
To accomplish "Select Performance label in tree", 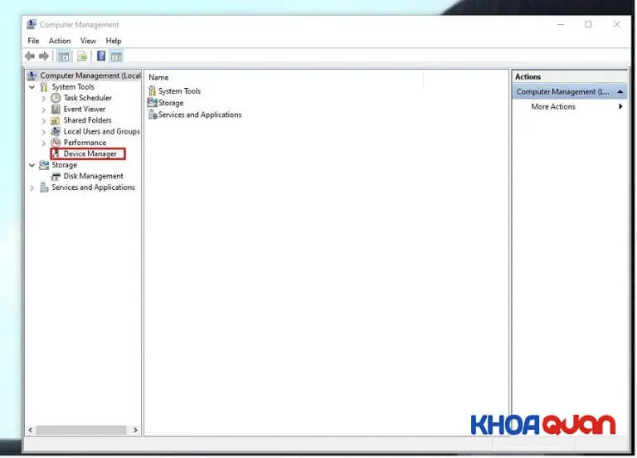I will [85, 143].
